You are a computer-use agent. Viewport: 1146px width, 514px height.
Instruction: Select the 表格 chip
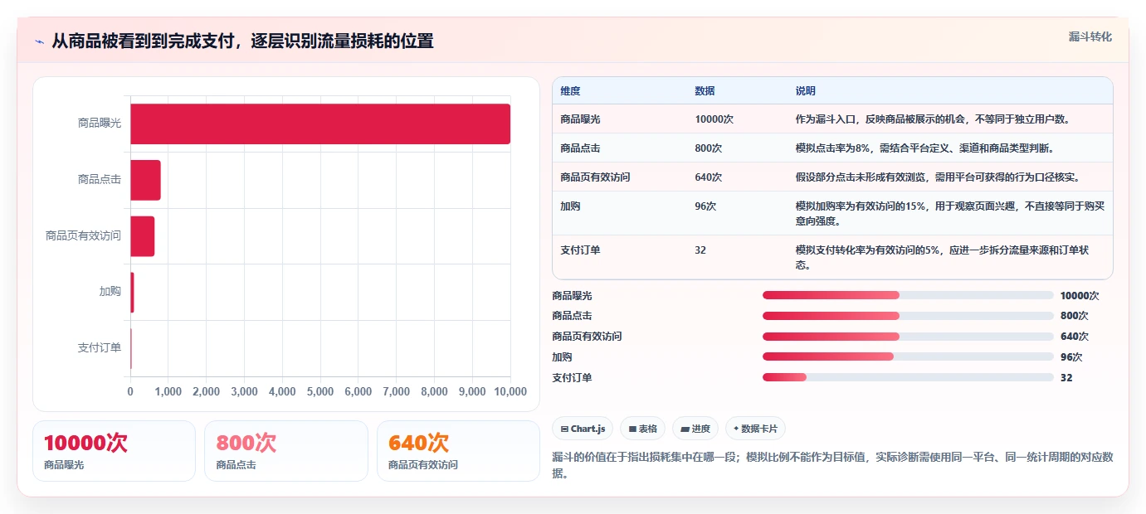pos(642,429)
